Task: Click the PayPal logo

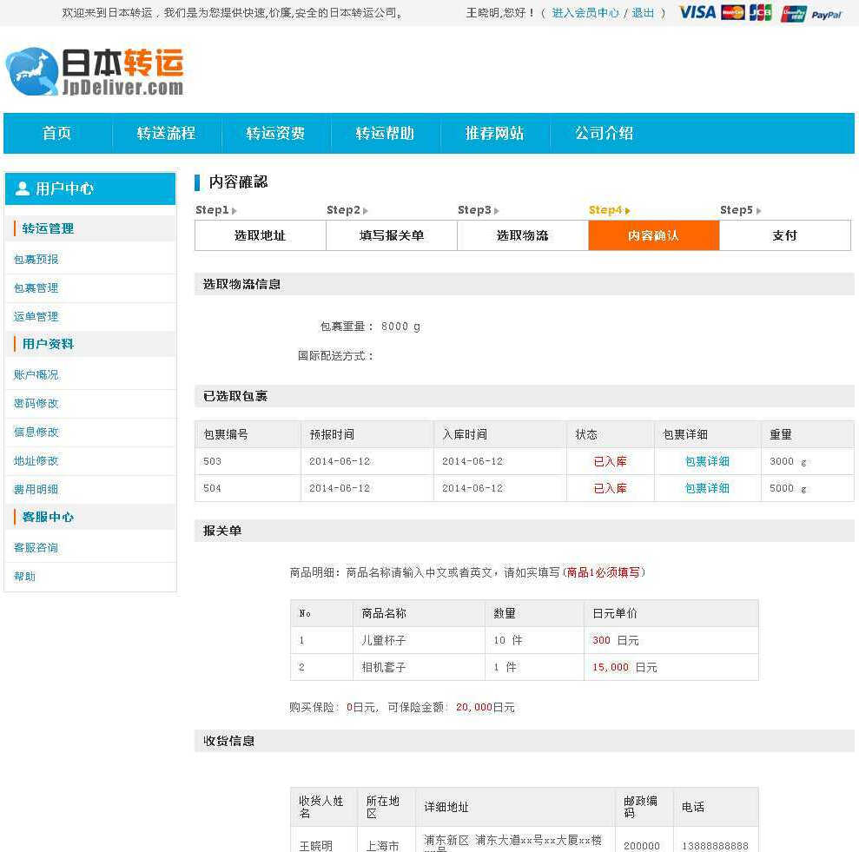Action: pyautogui.click(x=828, y=14)
